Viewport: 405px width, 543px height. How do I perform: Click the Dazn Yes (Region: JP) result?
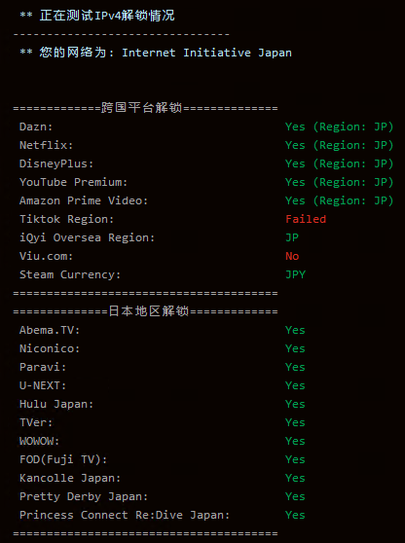click(x=339, y=127)
